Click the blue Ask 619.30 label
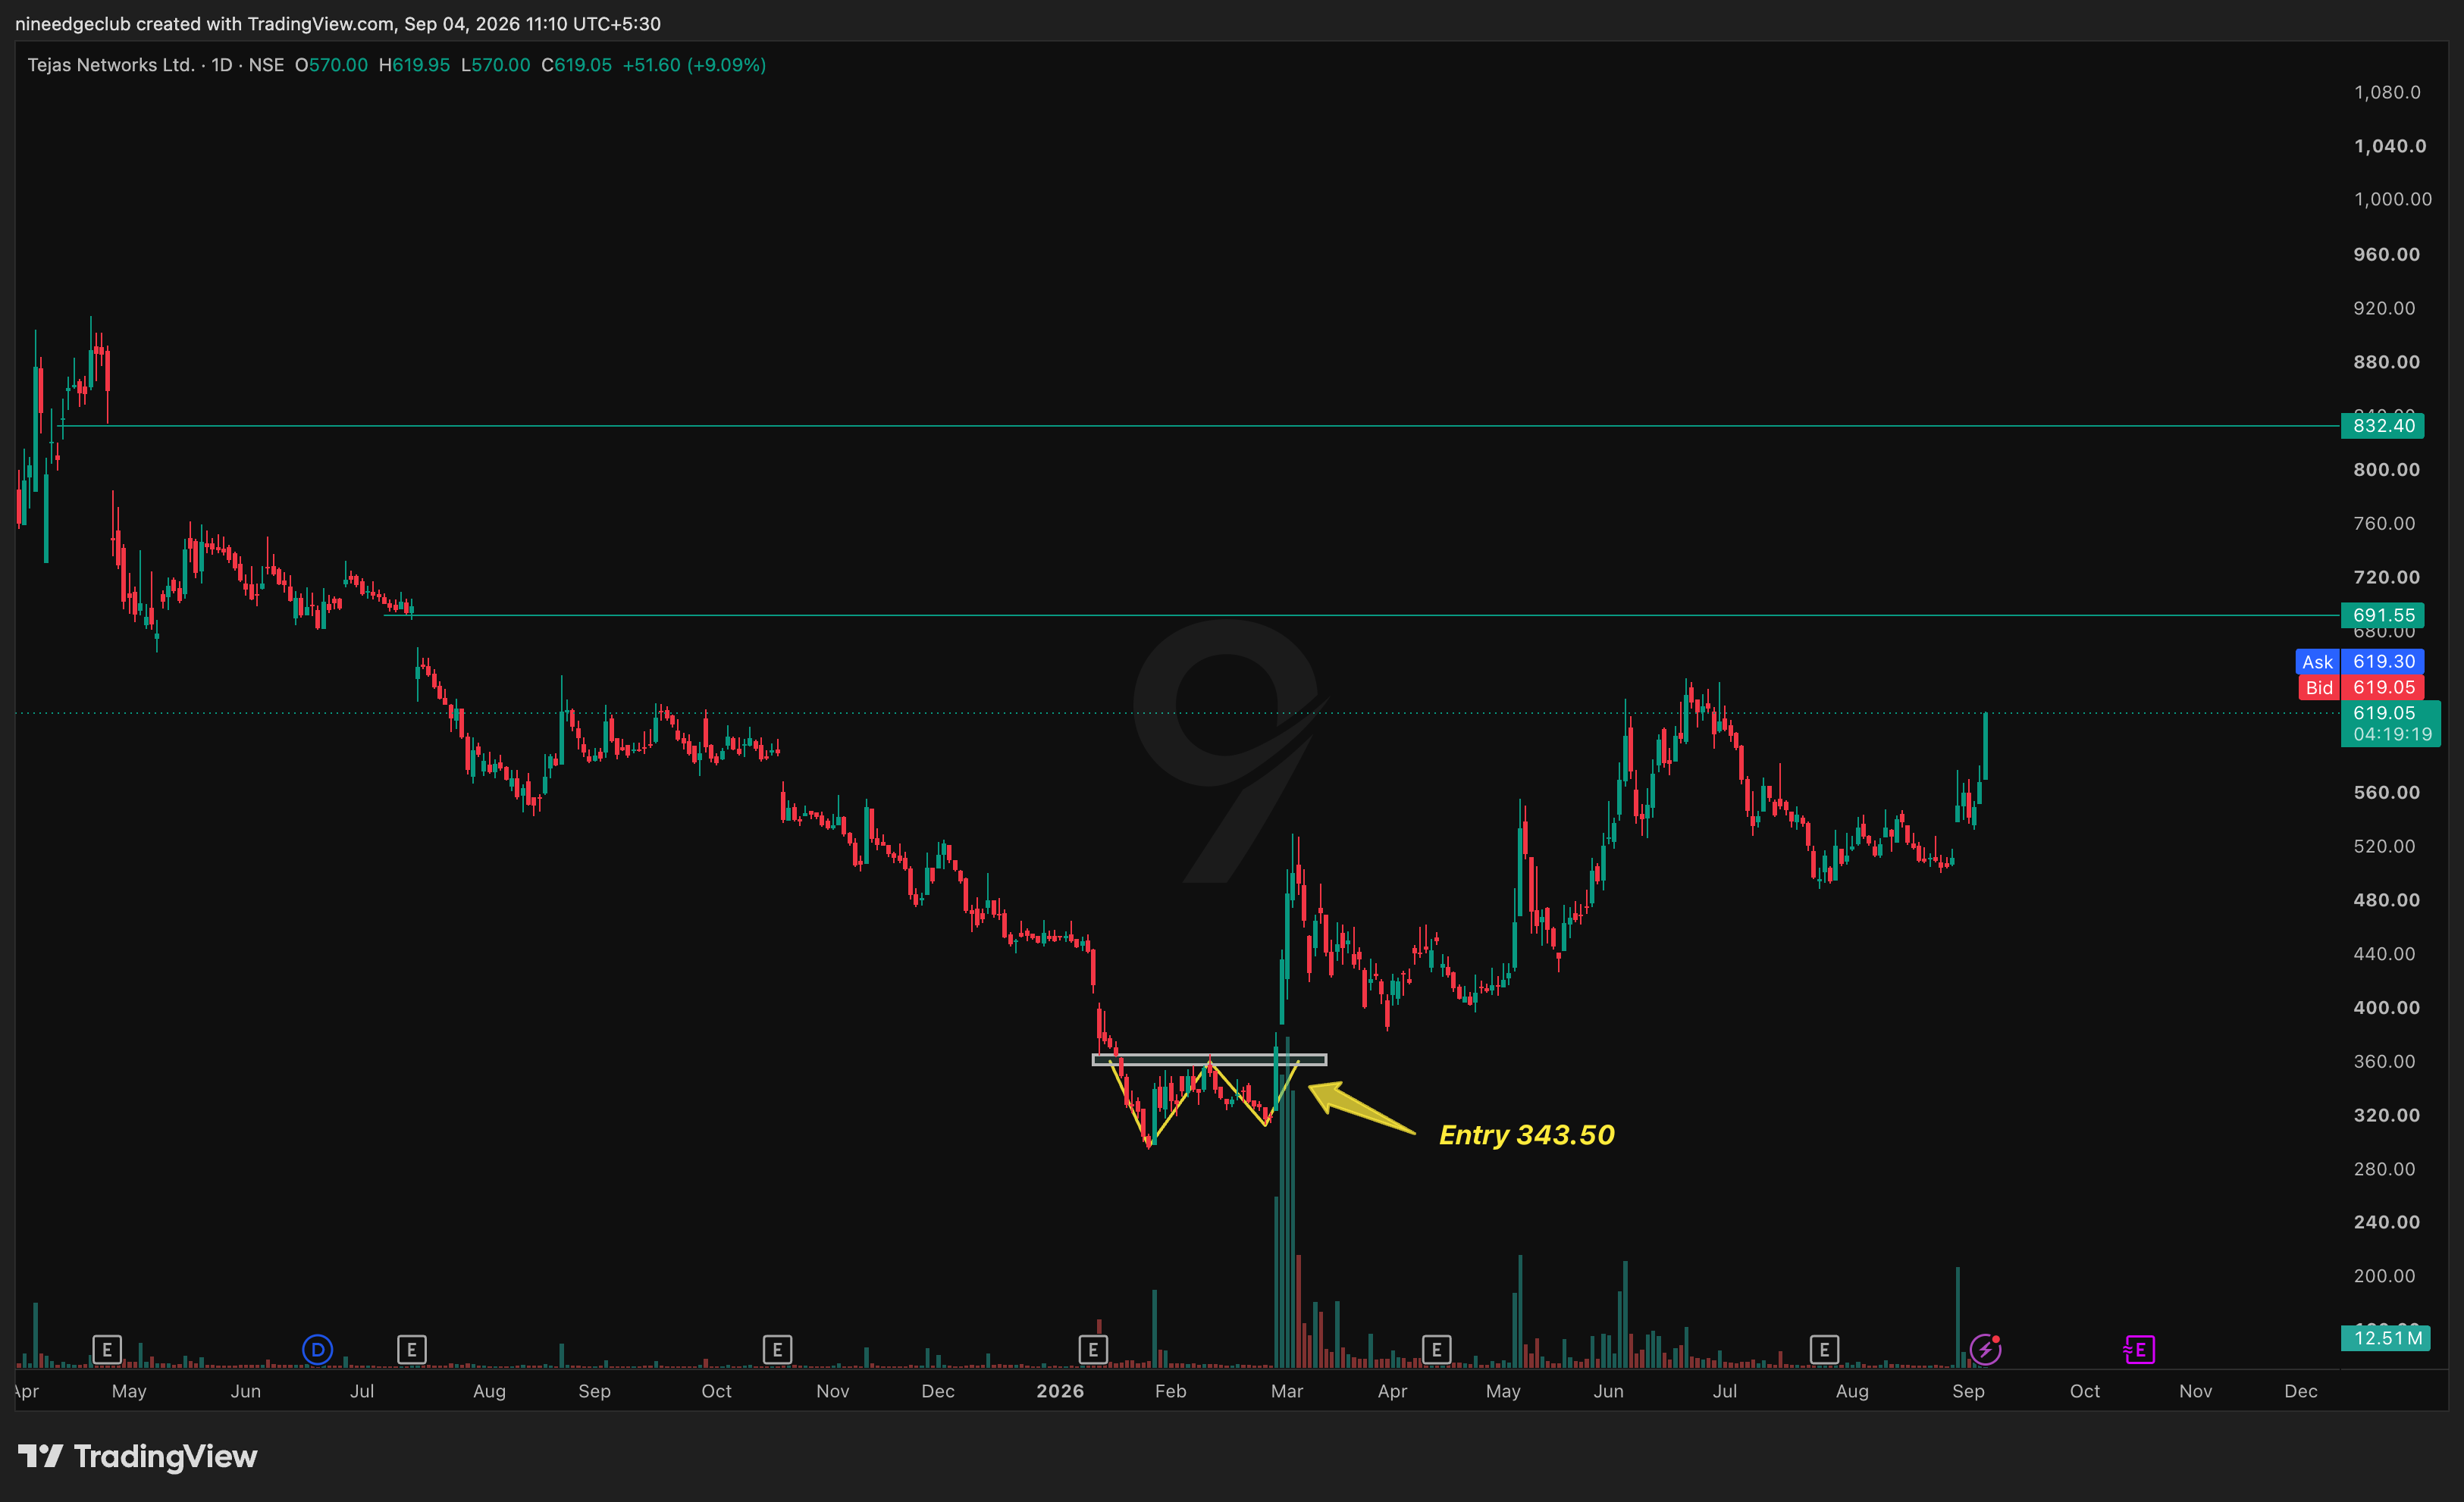Screen dimensions: 2464x1502 click(x=2360, y=662)
